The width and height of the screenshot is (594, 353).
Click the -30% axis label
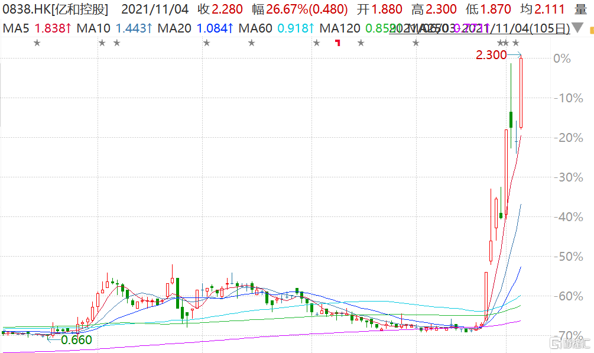point(568,177)
